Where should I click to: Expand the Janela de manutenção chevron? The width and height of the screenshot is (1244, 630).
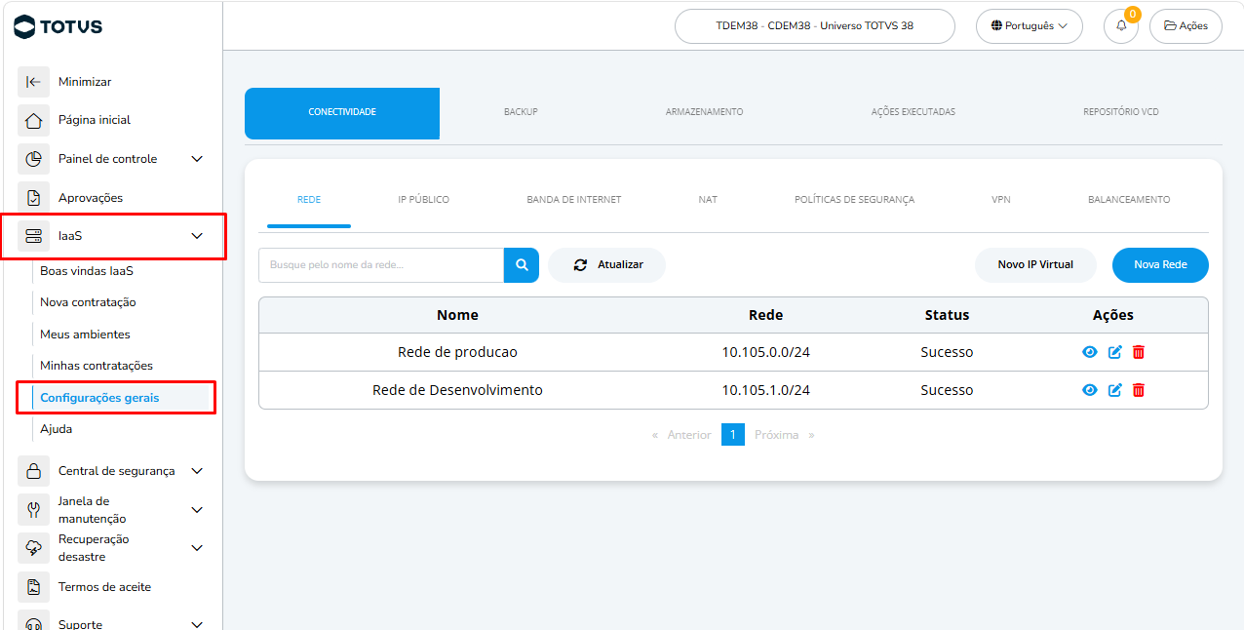[197, 510]
